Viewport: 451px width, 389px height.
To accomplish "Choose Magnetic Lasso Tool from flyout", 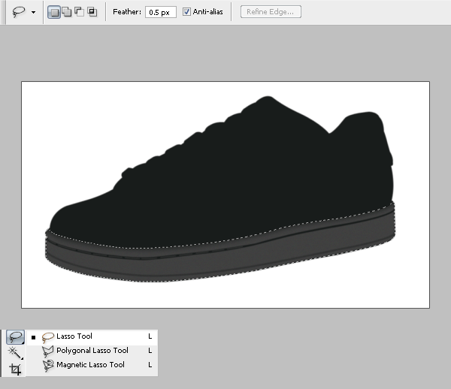I will pos(92,365).
